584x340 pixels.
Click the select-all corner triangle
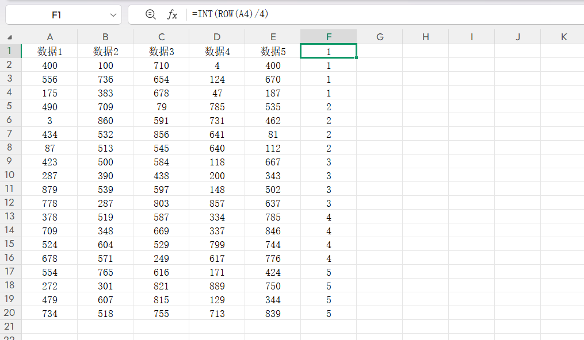pos(10,37)
